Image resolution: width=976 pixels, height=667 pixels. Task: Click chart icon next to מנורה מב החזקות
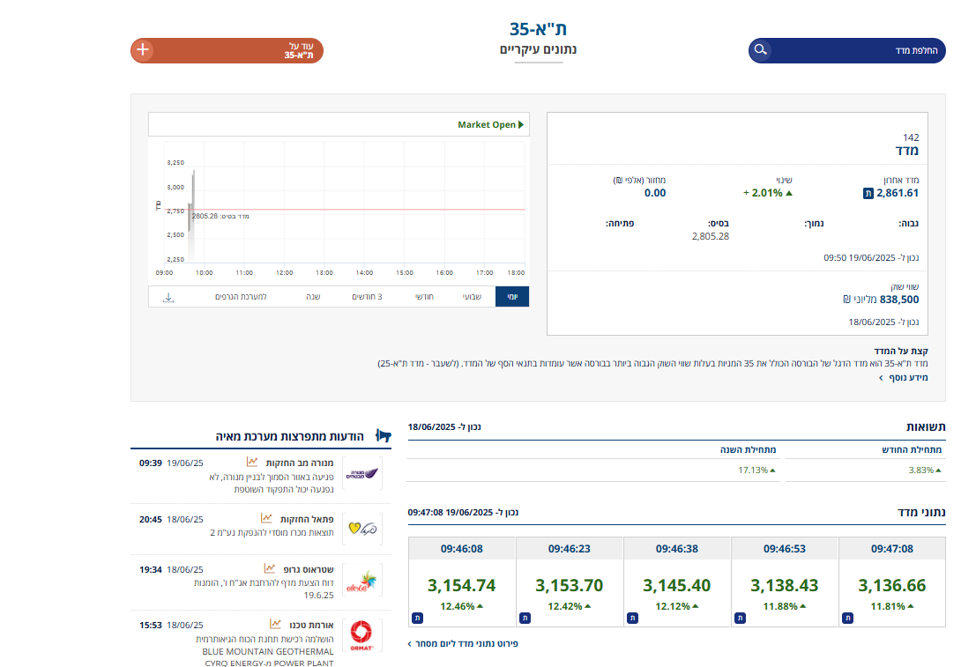pyautogui.click(x=251, y=462)
